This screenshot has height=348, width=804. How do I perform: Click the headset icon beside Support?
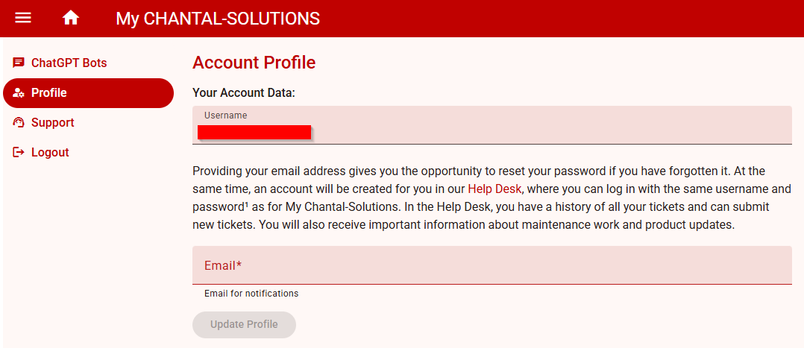pos(19,123)
